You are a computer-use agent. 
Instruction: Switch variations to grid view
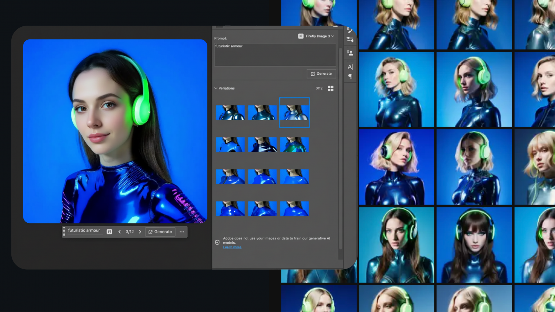point(331,88)
